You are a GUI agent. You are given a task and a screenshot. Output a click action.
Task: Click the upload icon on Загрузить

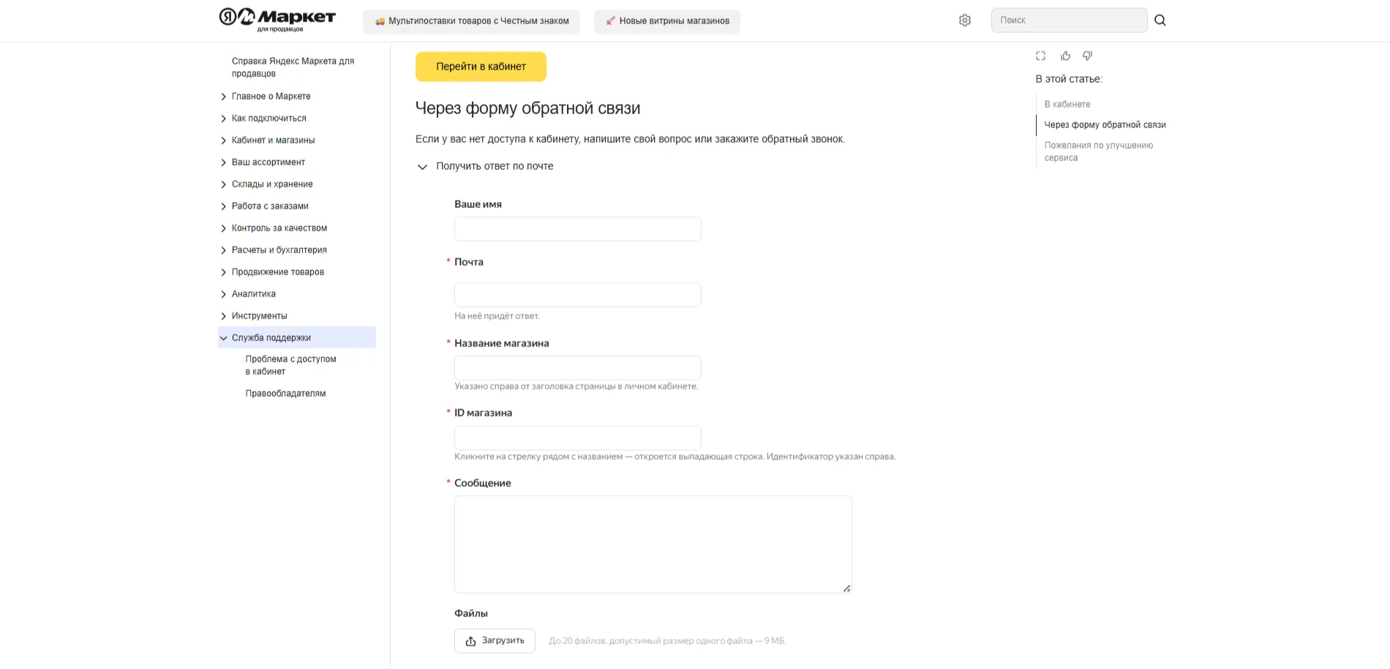(x=471, y=641)
